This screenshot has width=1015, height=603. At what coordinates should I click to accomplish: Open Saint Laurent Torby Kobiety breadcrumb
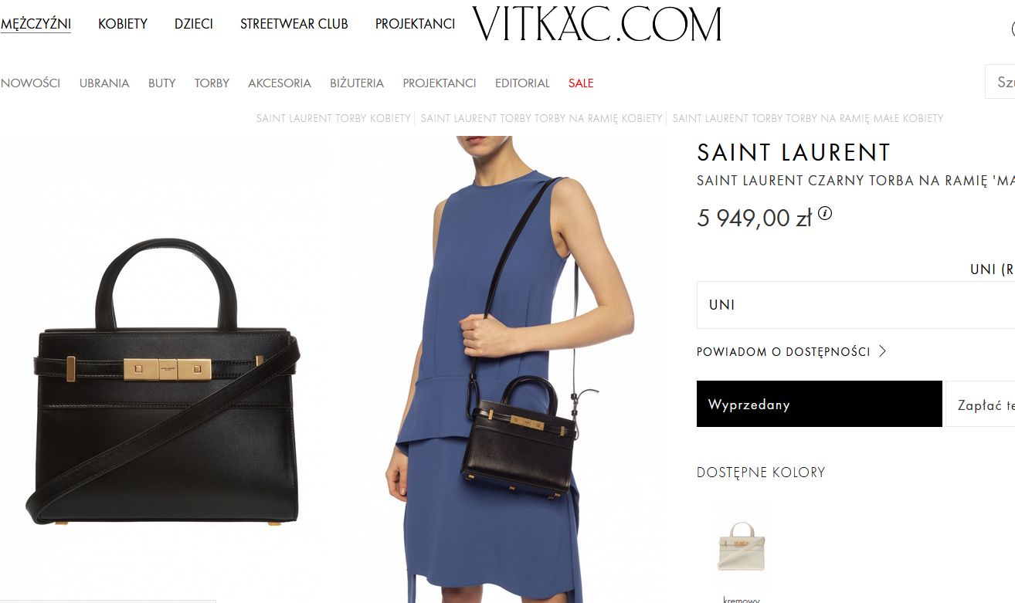click(x=334, y=118)
